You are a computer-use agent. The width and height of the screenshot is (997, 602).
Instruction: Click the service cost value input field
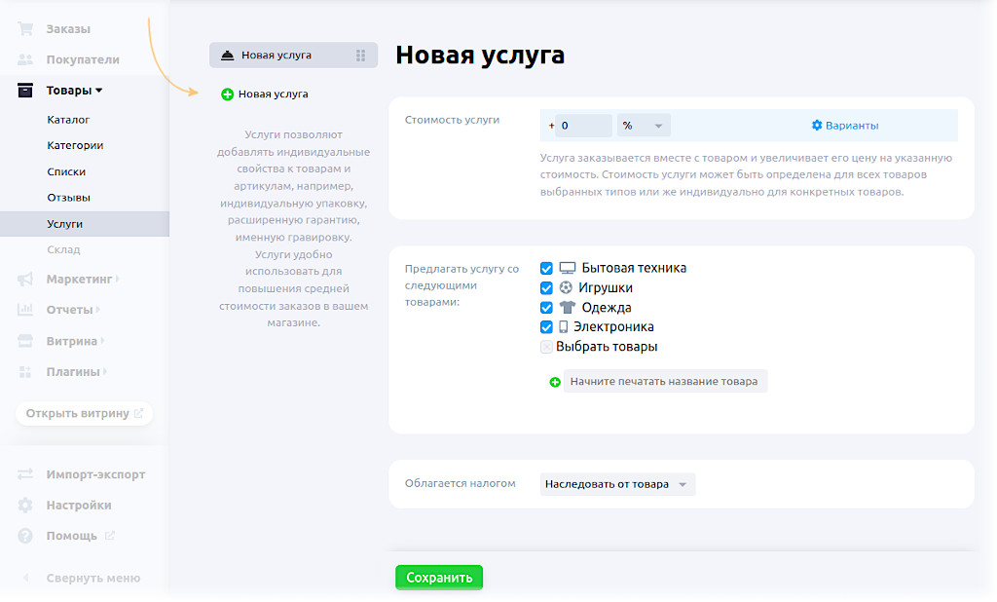[x=584, y=126]
